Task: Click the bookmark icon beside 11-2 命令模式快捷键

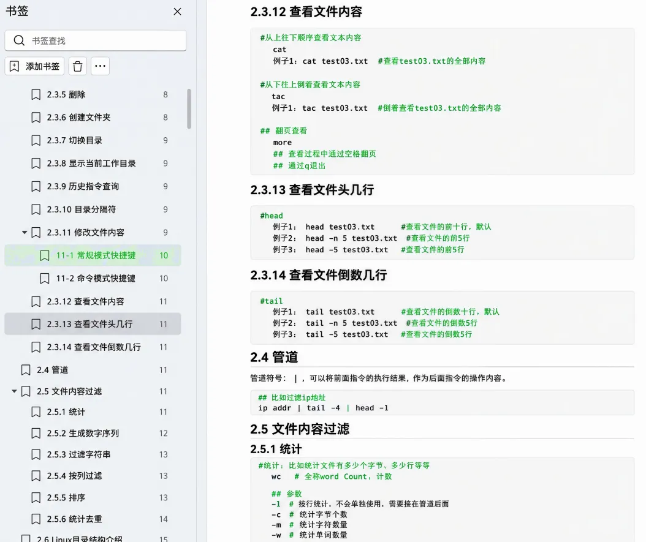Action: (45, 279)
